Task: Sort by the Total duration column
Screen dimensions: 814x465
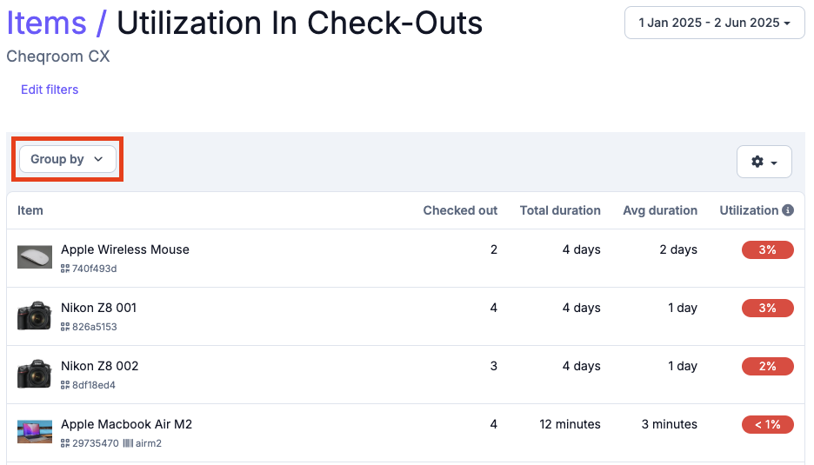Action: tap(560, 210)
